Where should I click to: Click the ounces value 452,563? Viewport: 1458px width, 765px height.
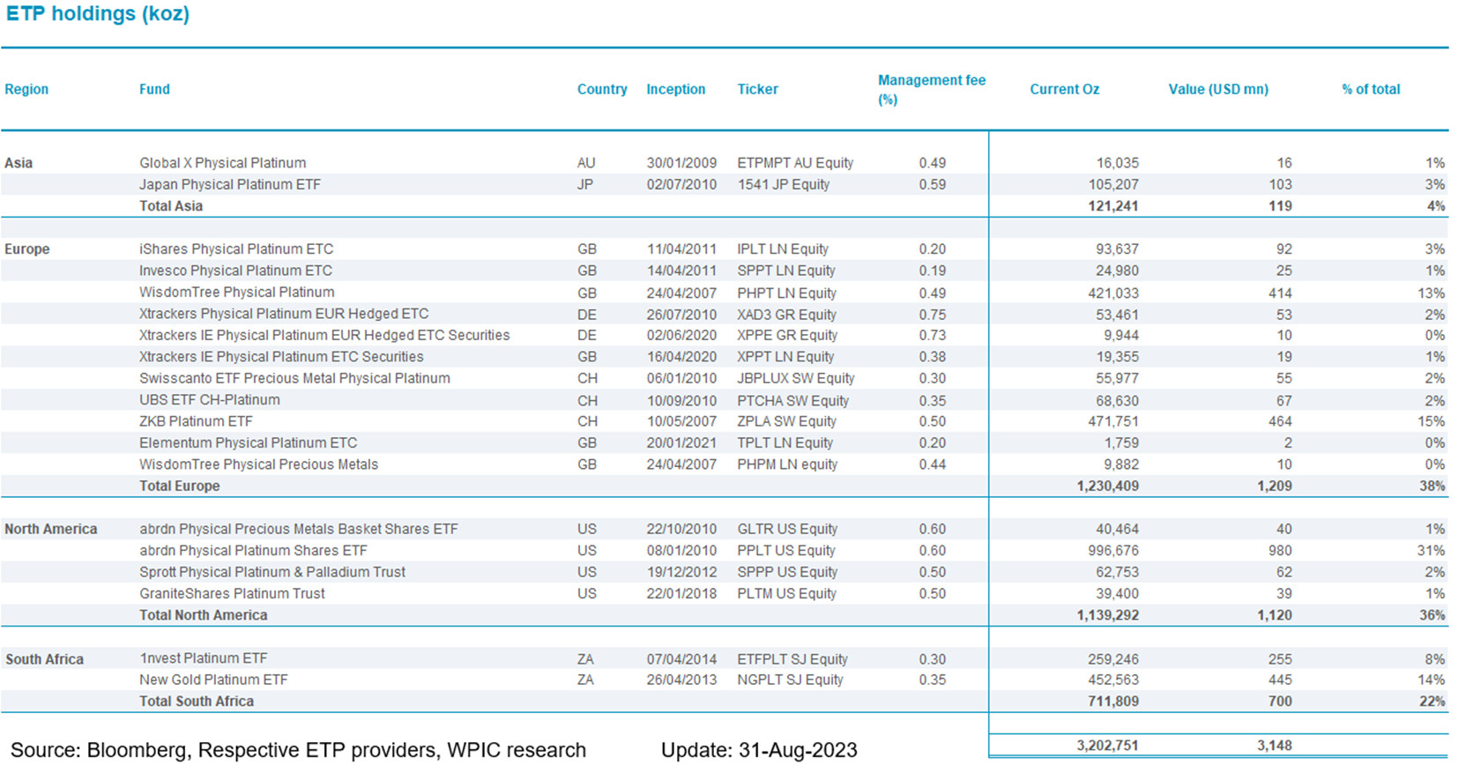click(1112, 680)
